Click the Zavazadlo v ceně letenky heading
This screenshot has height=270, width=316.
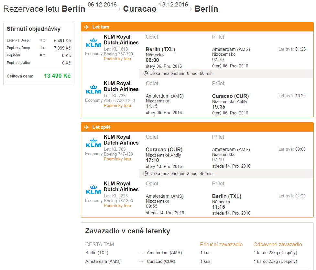coord(127,231)
